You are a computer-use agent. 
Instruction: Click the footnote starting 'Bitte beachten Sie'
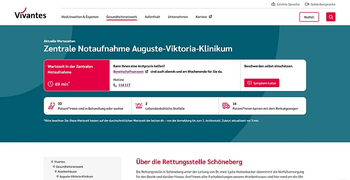pos(152,120)
